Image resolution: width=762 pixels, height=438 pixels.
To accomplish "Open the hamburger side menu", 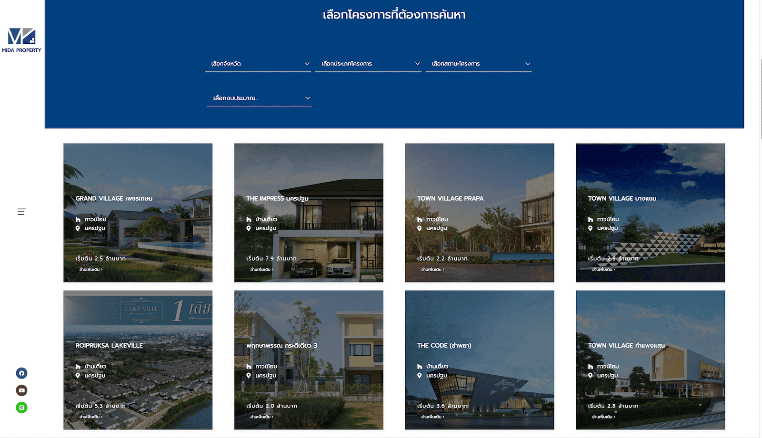I will pos(21,212).
